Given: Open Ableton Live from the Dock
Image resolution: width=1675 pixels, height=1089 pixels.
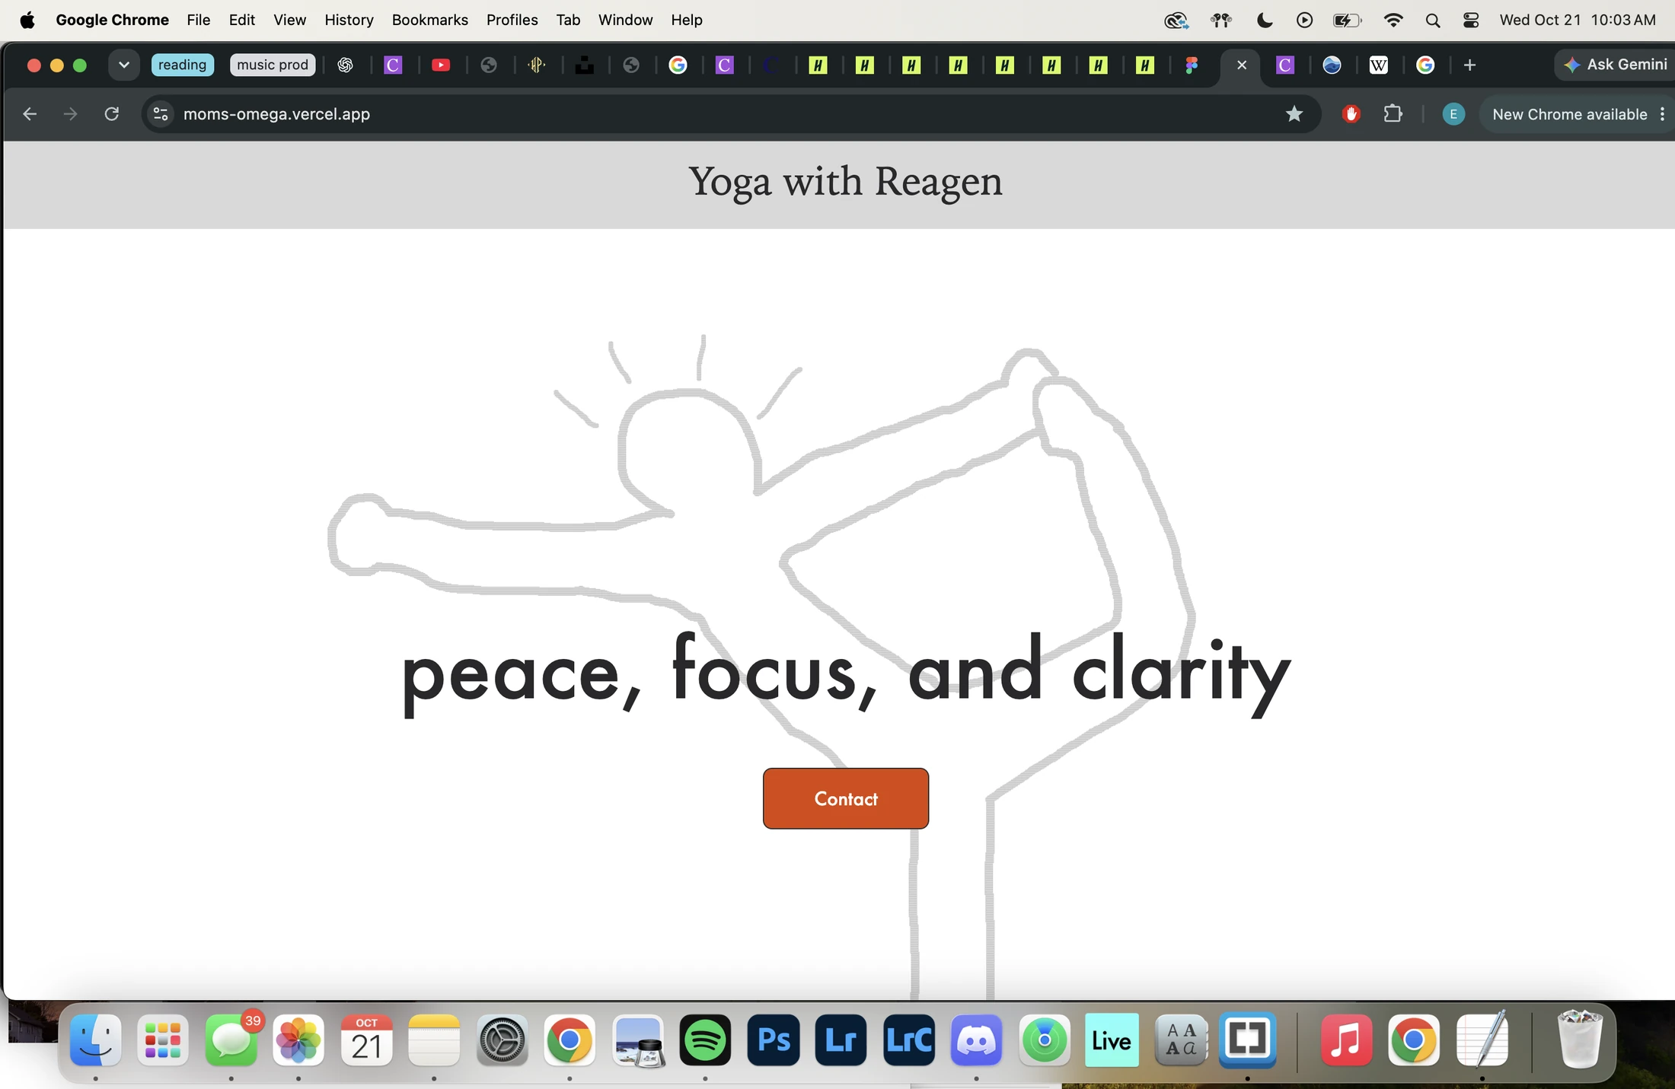Looking at the screenshot, I should (1112, 1040).
